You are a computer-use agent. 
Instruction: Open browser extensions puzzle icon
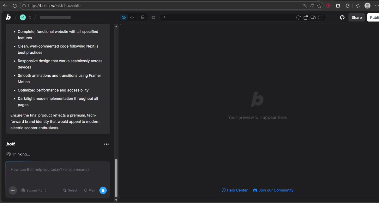[x=348, y=6]
